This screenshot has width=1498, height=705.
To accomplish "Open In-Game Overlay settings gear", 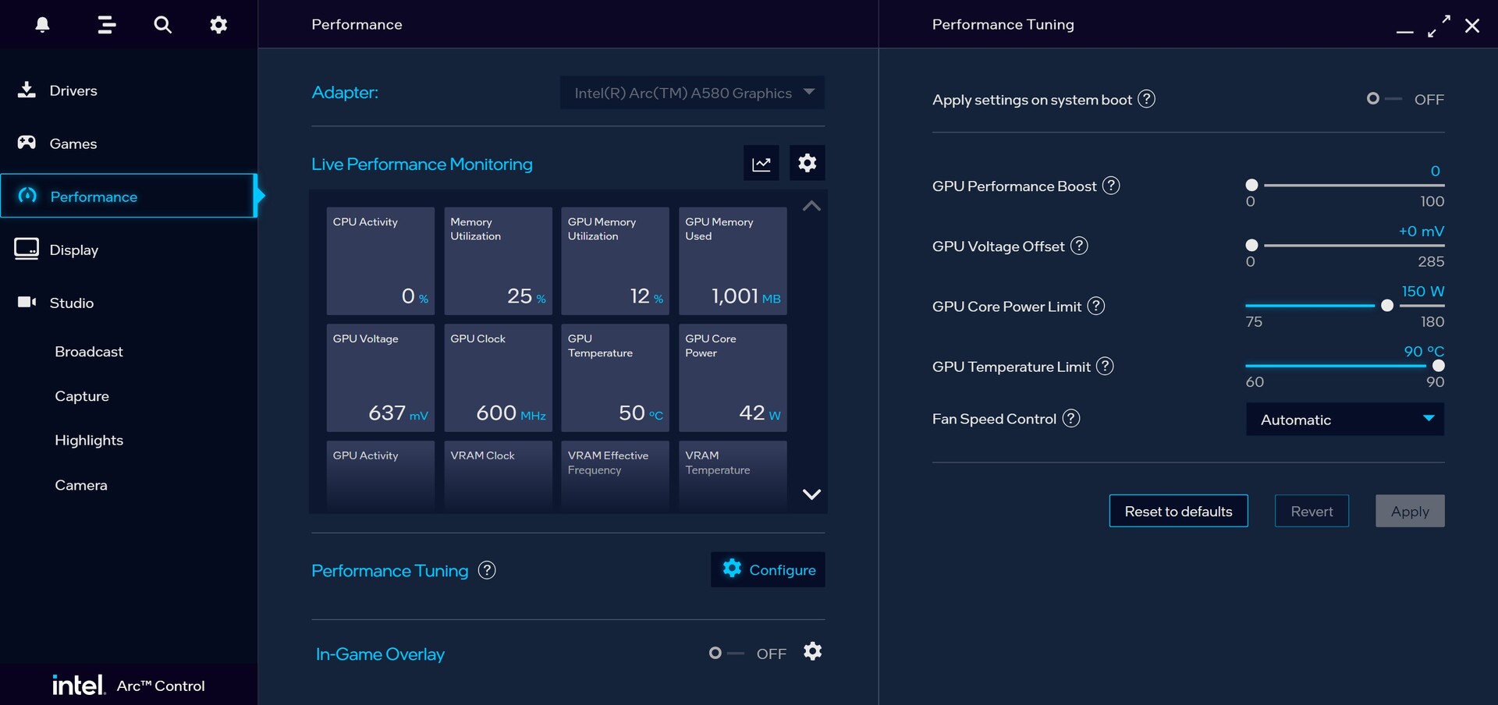I will click(812, 652).
